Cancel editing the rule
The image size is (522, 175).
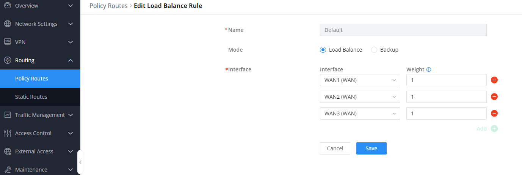point(335,148)
